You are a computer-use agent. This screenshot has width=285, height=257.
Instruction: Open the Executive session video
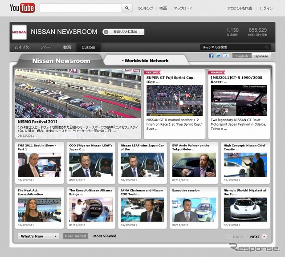[x=194, y=209]
